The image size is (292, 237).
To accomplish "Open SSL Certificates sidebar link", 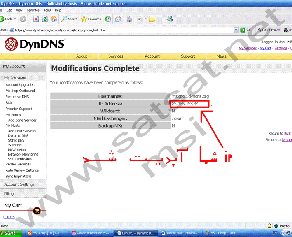I will [x=20, y=159].
